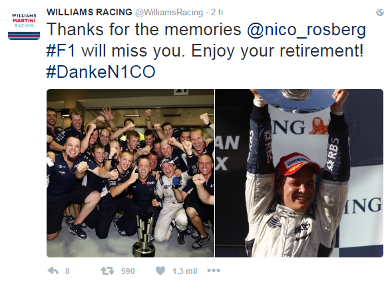Open the @WilliamsRacing handle
390x284 pixels.
point(169,13)
